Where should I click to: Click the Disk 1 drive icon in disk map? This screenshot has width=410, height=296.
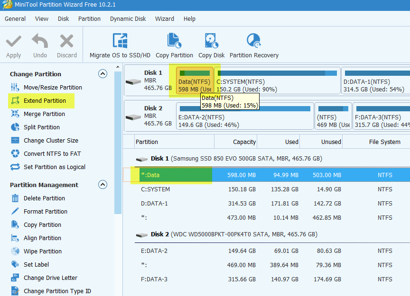point(133,82)
